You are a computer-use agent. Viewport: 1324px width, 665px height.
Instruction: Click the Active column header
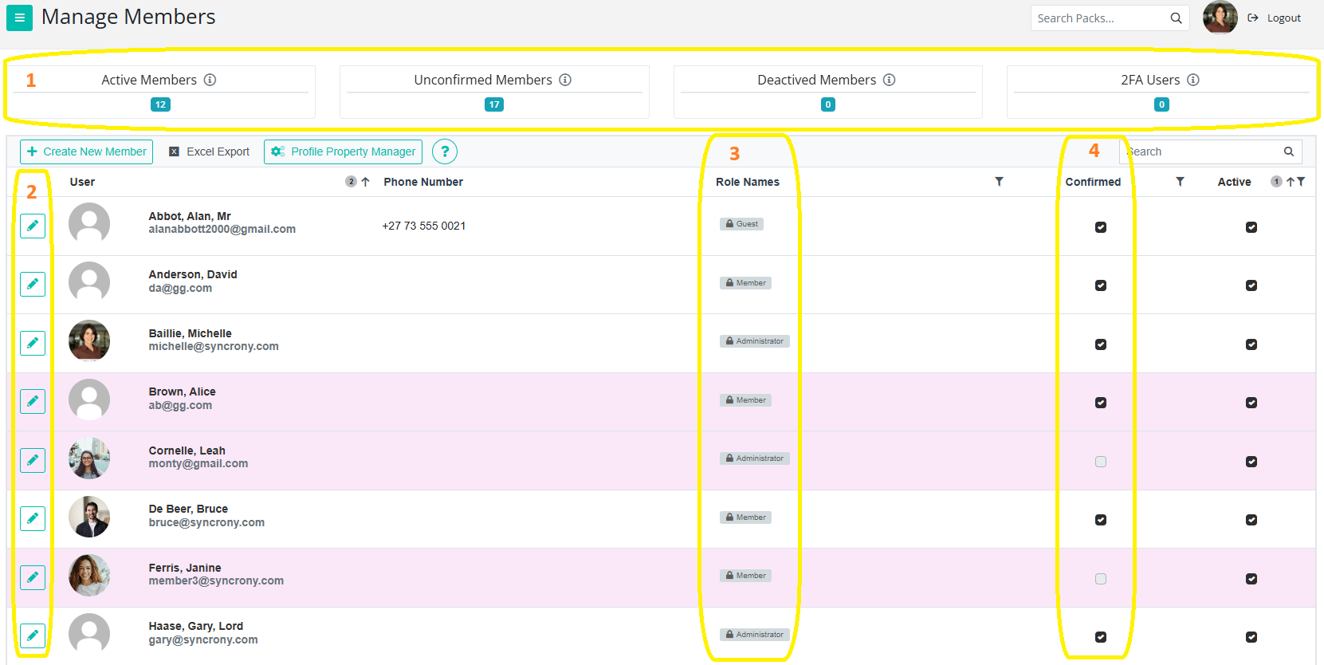pos(1234,182)
